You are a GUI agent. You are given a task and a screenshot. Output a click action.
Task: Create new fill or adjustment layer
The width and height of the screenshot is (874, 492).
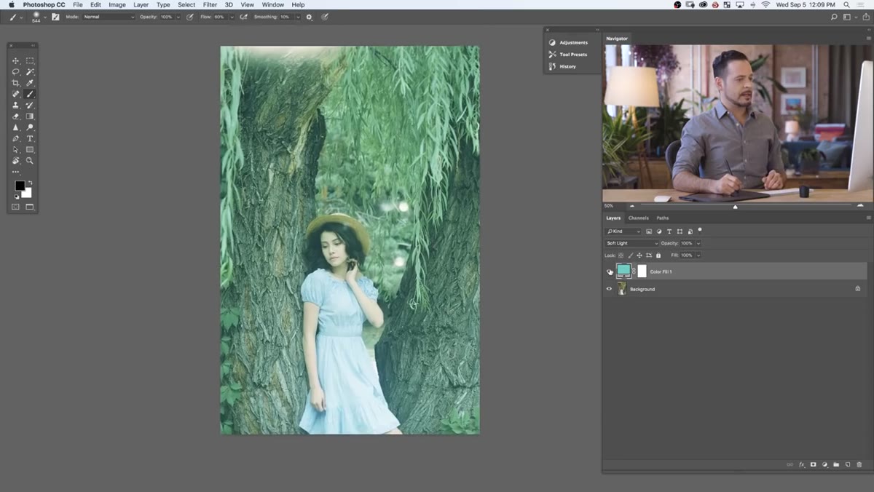point(824,464)
